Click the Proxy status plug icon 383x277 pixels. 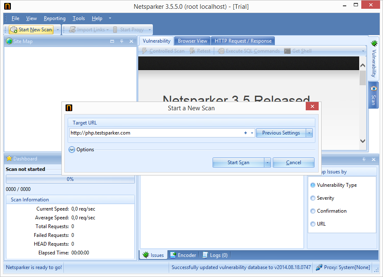319,267
